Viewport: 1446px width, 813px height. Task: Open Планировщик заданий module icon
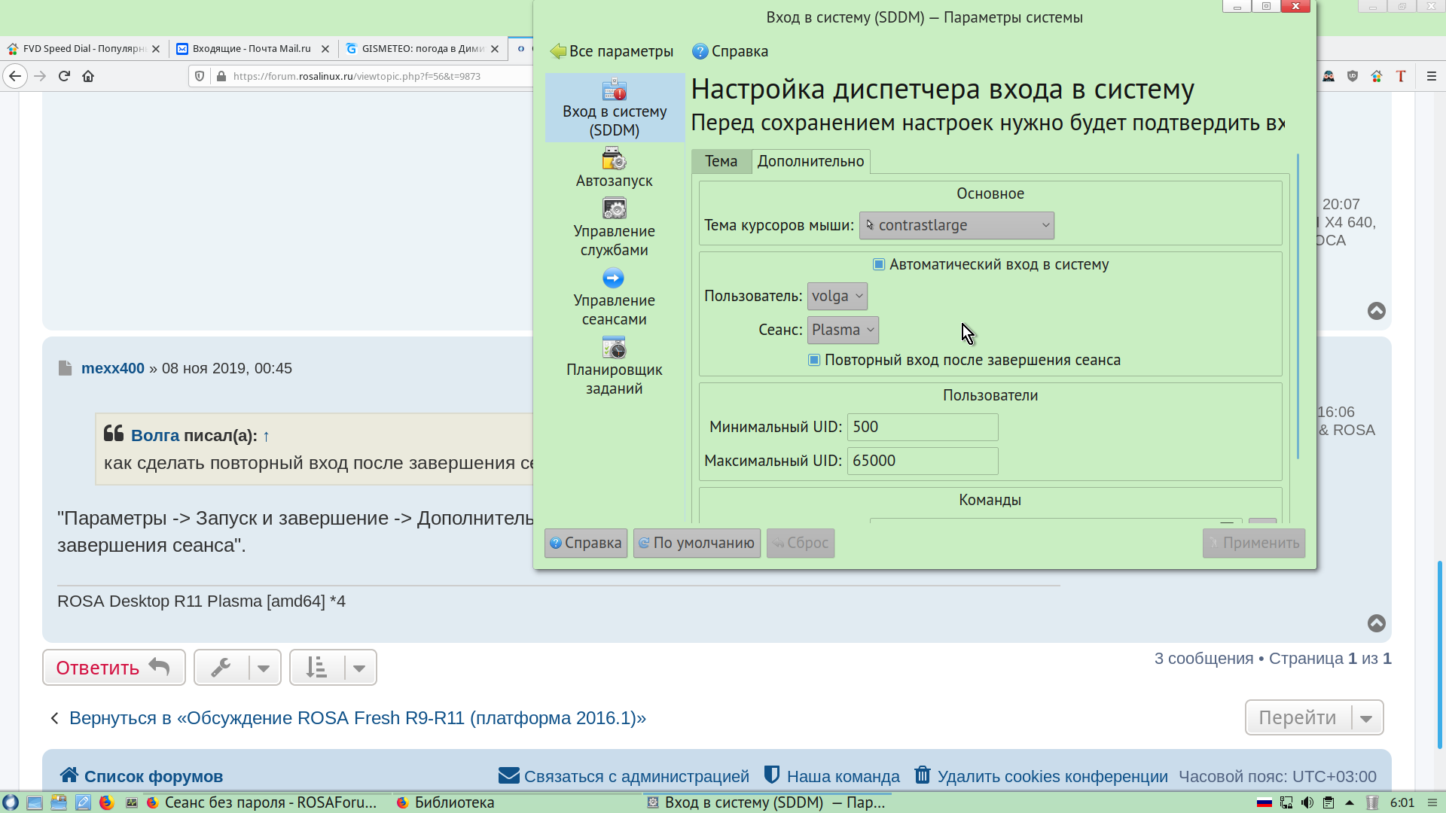coord(614,348)
